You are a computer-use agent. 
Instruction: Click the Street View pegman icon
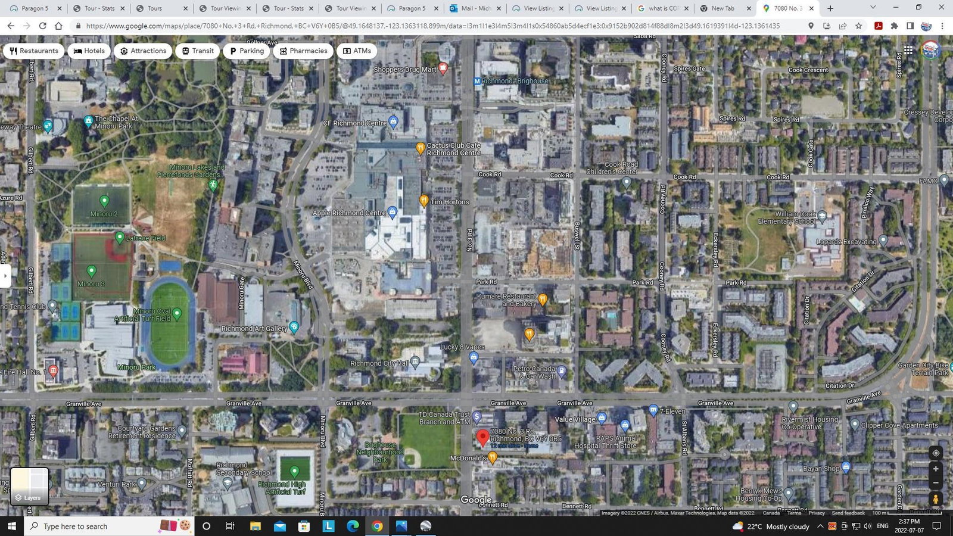(936, 499)
